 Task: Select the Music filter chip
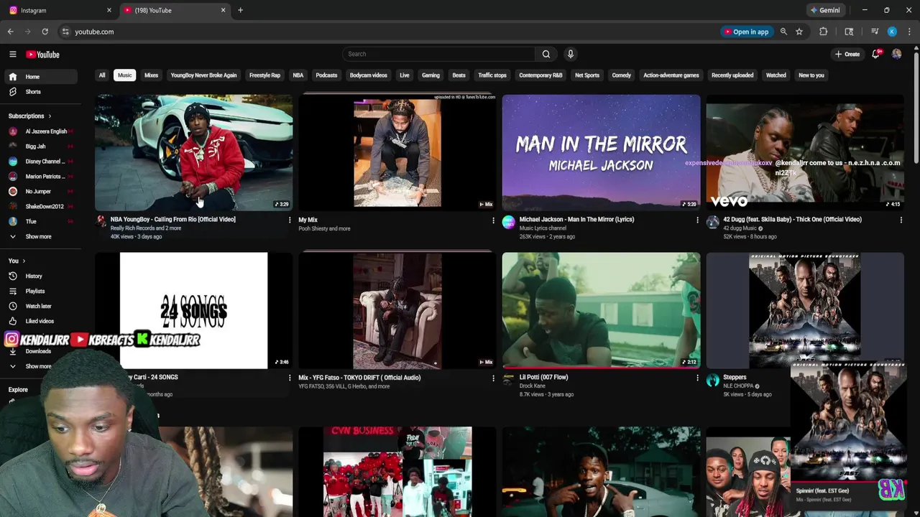point(125,75)
